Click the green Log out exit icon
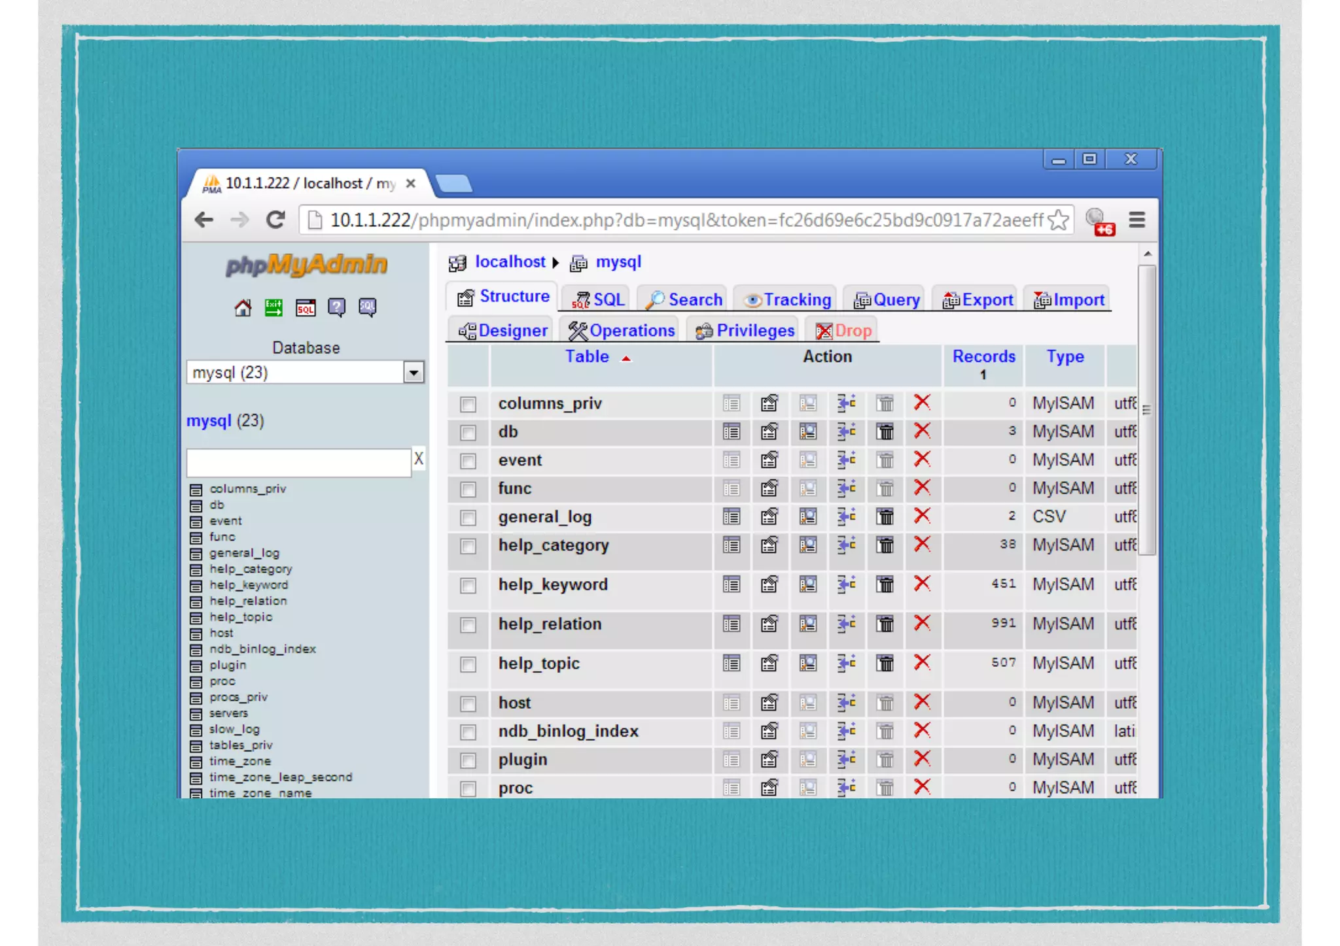The image size is (1340, 946). coord(273,308)
